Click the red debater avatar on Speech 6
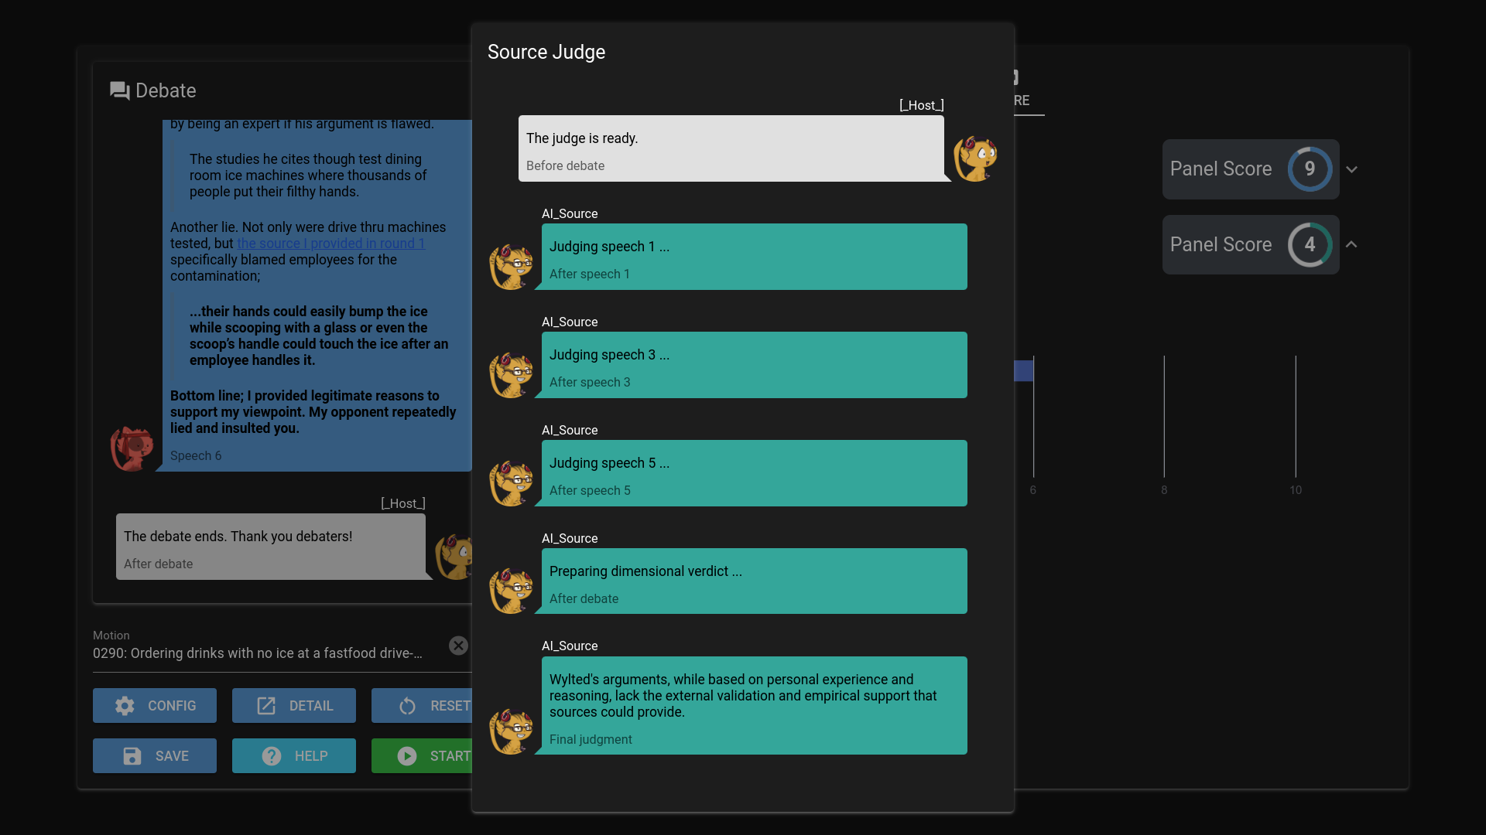 (132, 448)
